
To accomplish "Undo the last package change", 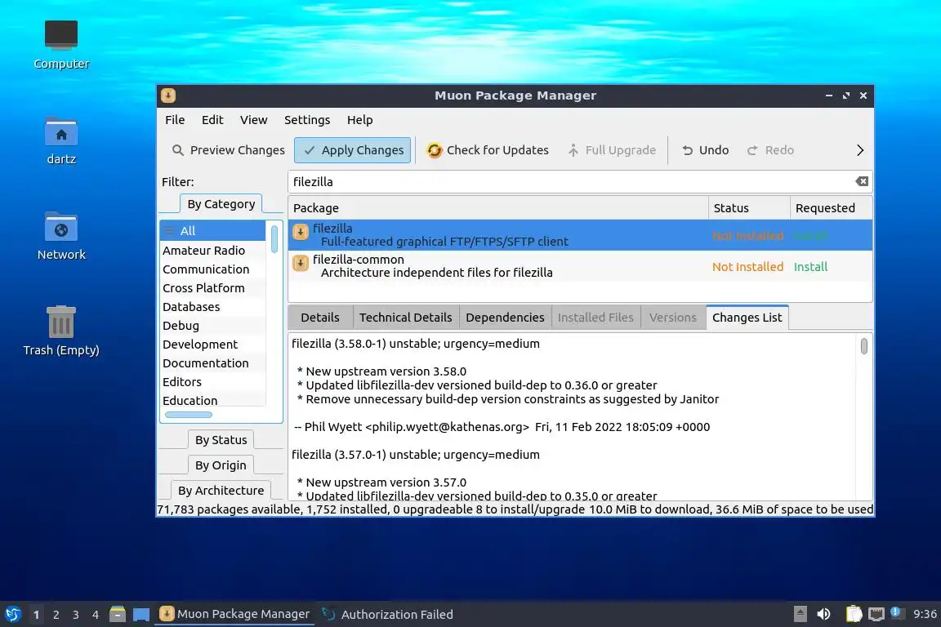I will [x=705, y=150].
